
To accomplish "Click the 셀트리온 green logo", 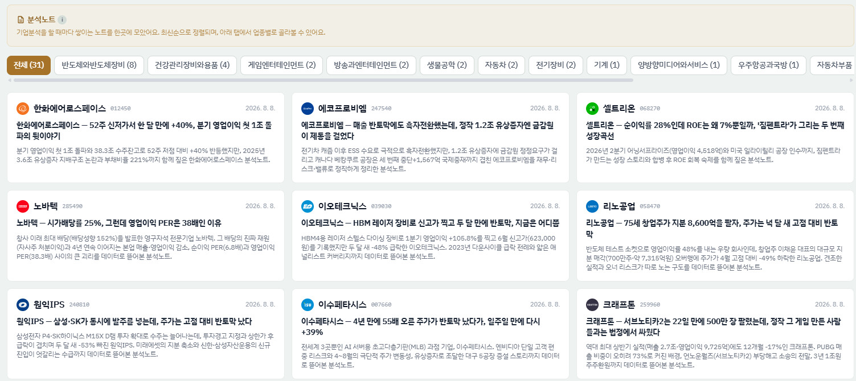I will (592, 108).
